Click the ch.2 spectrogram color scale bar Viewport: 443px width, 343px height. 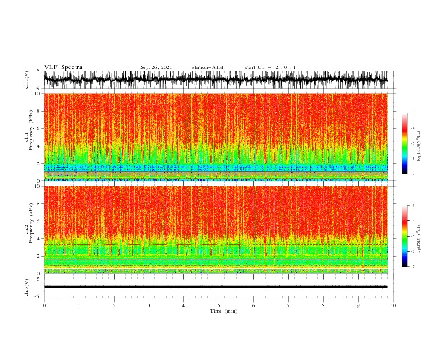pos(404,236)
